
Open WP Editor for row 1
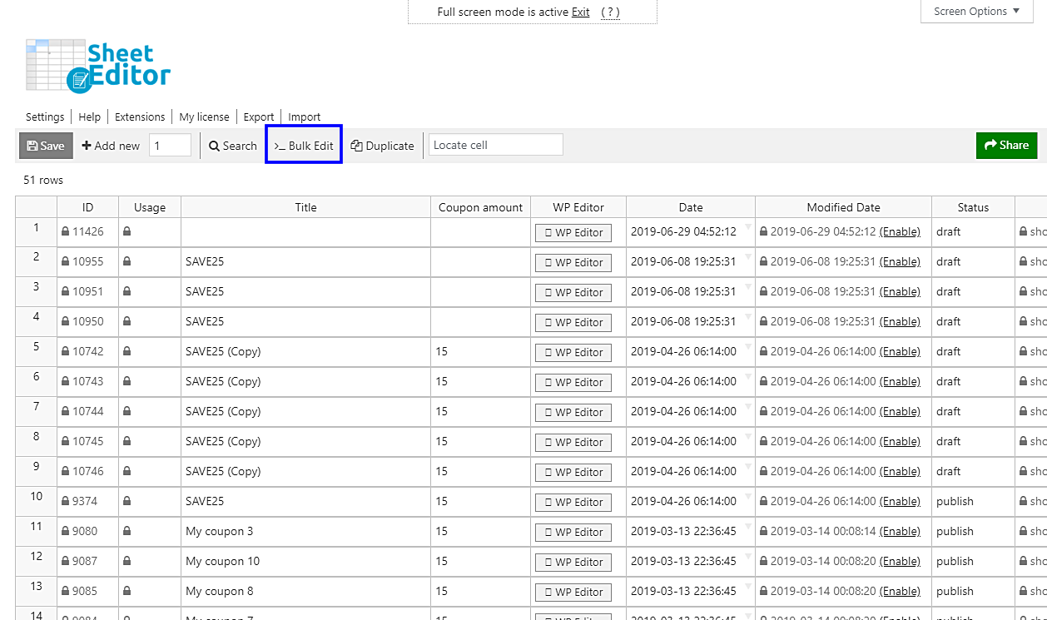pos(573,233)
